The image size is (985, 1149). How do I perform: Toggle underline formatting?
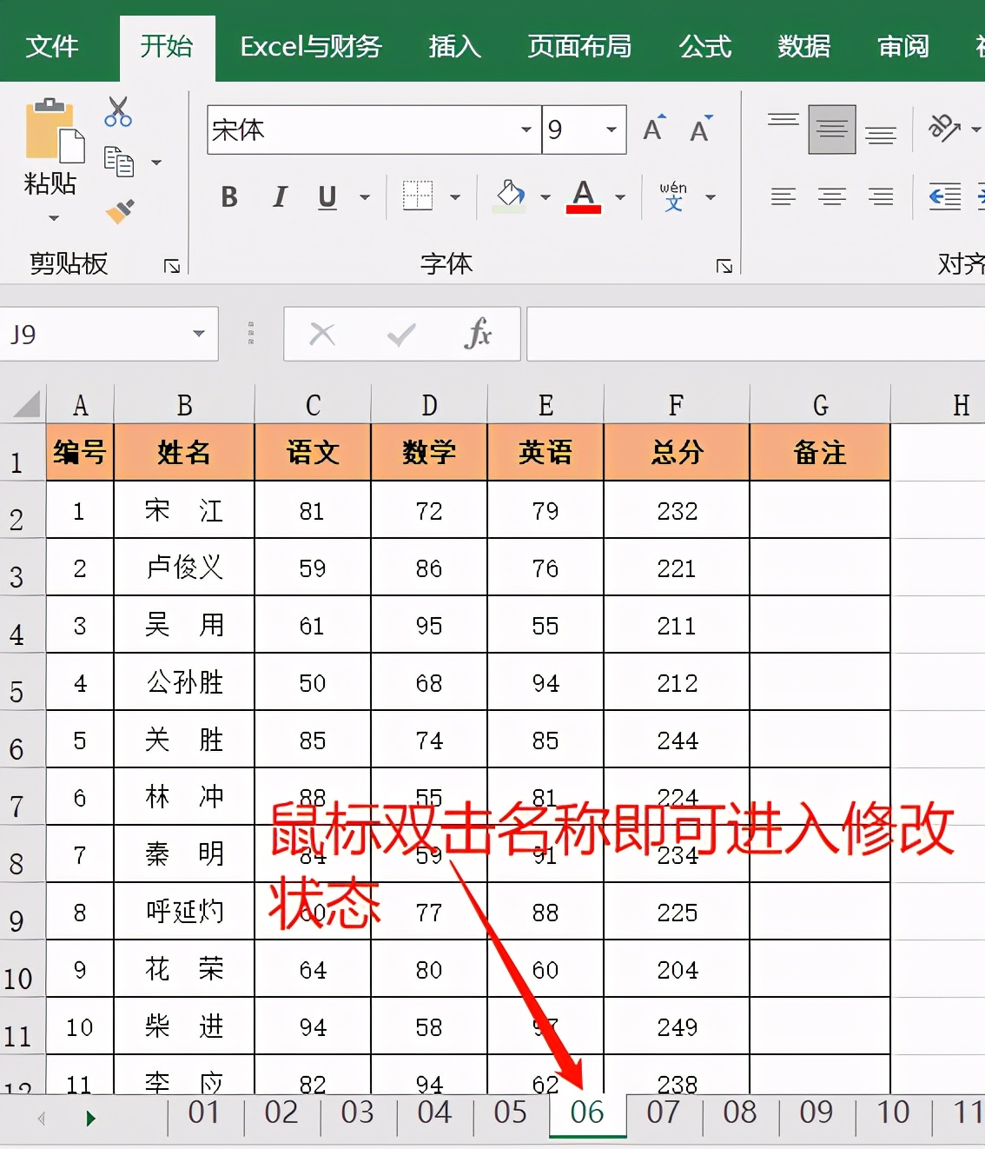pos(326,197)
